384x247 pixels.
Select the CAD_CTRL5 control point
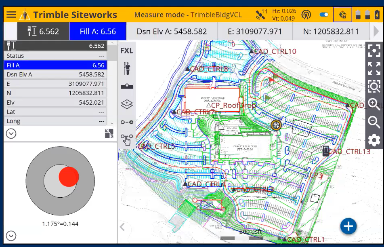pyautogui.click(x=156, y=146)
